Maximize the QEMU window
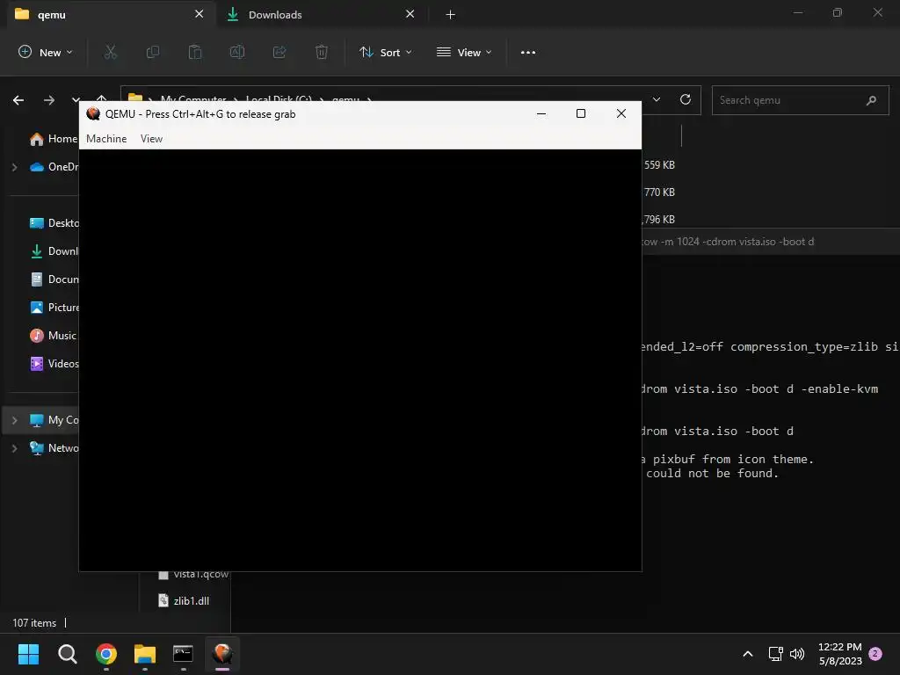900x675 pixels. pyautogui.click(x=581, y=113)
